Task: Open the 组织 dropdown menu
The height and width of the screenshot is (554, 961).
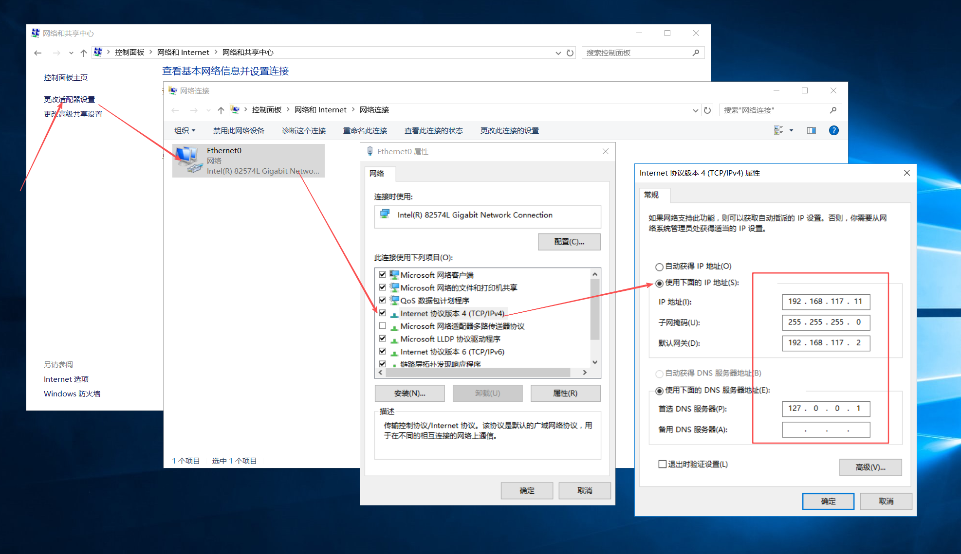Action: tap(185, 130)
